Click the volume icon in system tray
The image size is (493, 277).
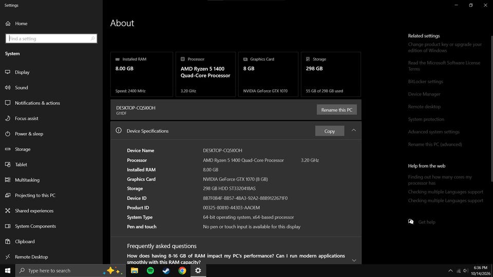(466, 271)
